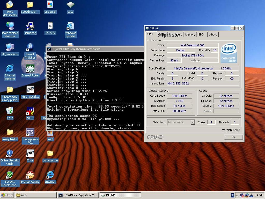
Task: Select the CPU-Z taskbar button
Action: point(120,195)
